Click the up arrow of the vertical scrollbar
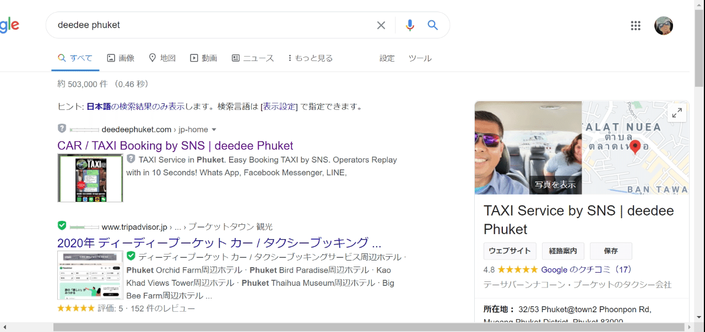The image size is (705, 332). click(x=699, y=4)
